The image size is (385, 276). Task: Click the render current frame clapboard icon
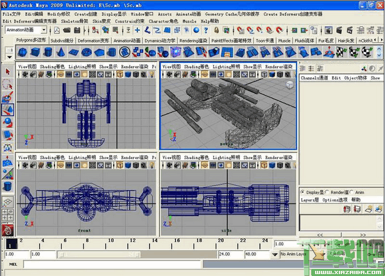click(x=339, y=30)
